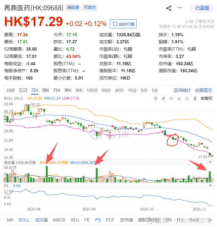Click the chart reset undo icon
Screen dimensions: 217x227
point(156,99)
